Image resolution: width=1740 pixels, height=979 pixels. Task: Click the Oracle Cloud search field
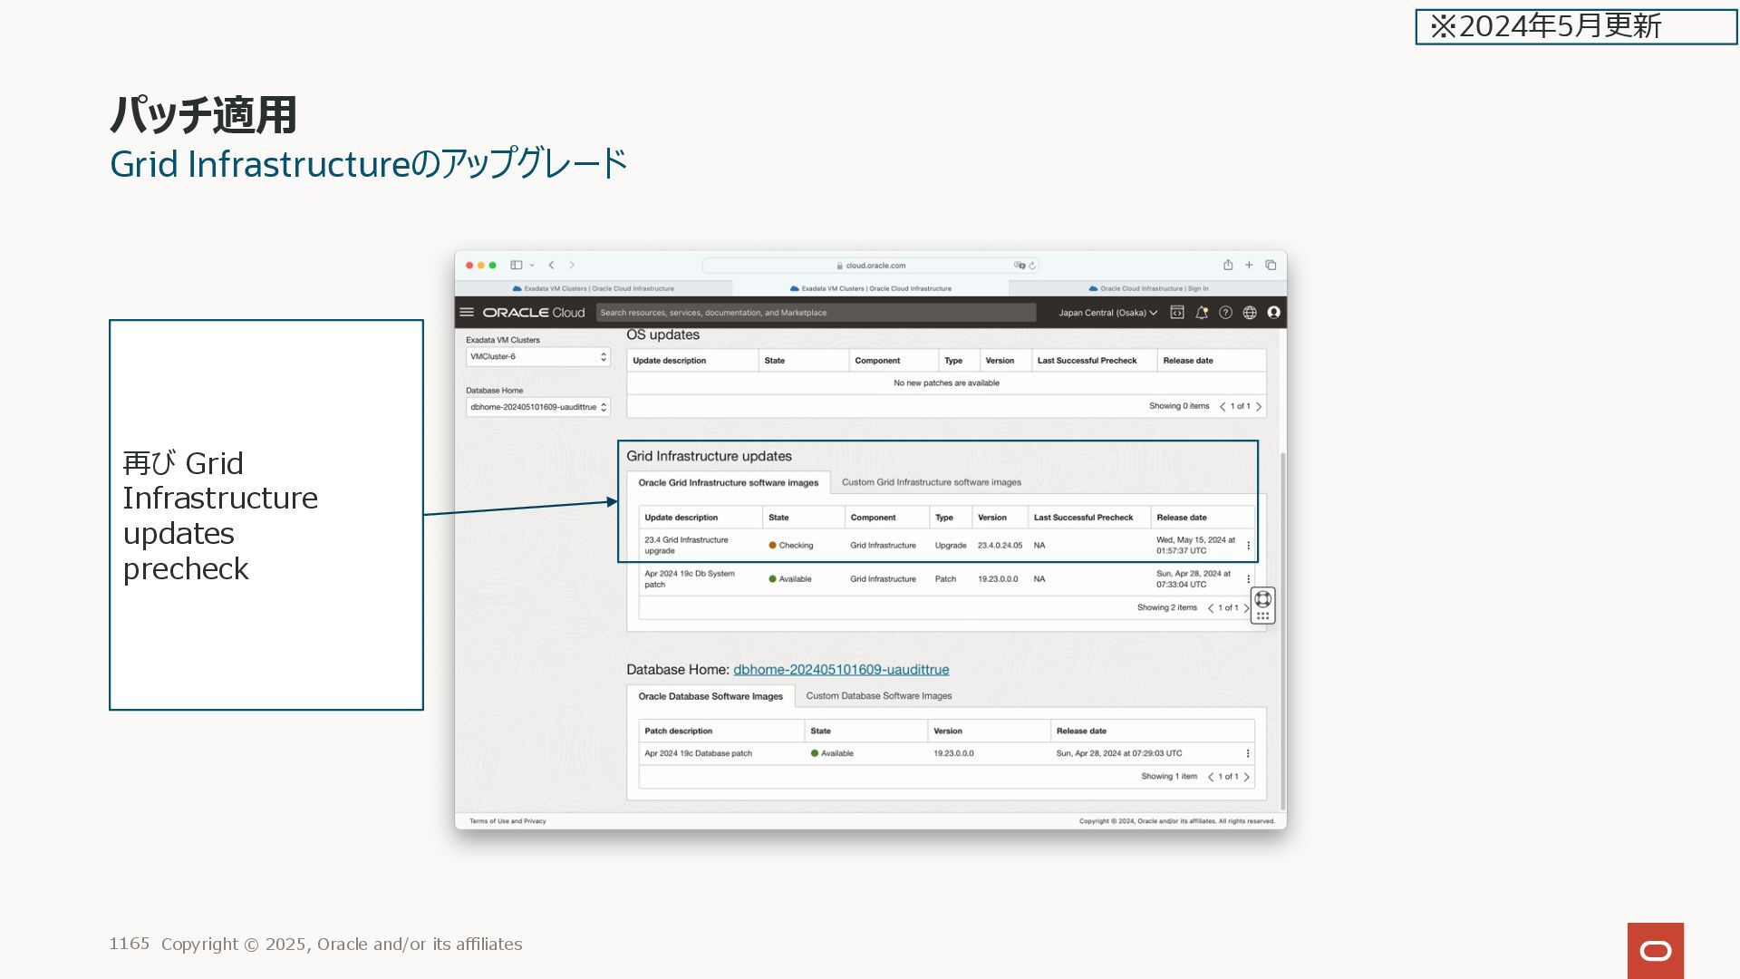point(815,313)
